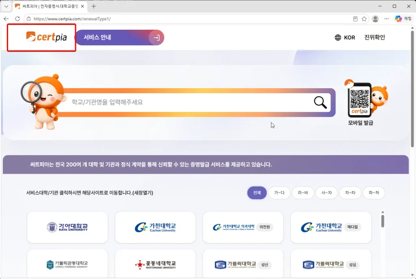The width and height of the screenshot is (416, 279).
Task: Select the 라~바 filter tab
Action: [x=303, y=193]
